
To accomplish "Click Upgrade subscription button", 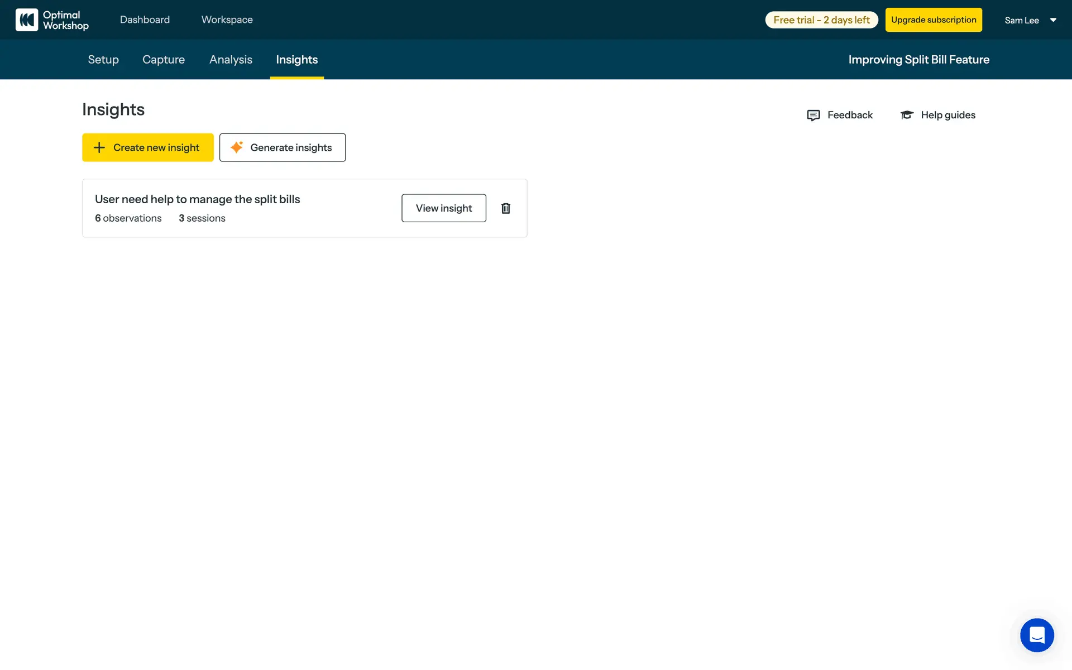I will pyautogui.click(x=934, y=20).
